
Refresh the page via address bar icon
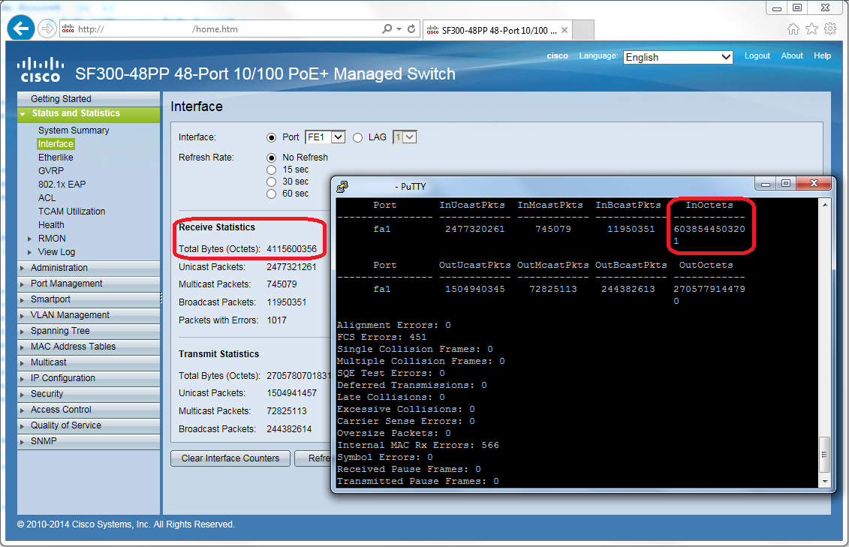pos(411,29)
